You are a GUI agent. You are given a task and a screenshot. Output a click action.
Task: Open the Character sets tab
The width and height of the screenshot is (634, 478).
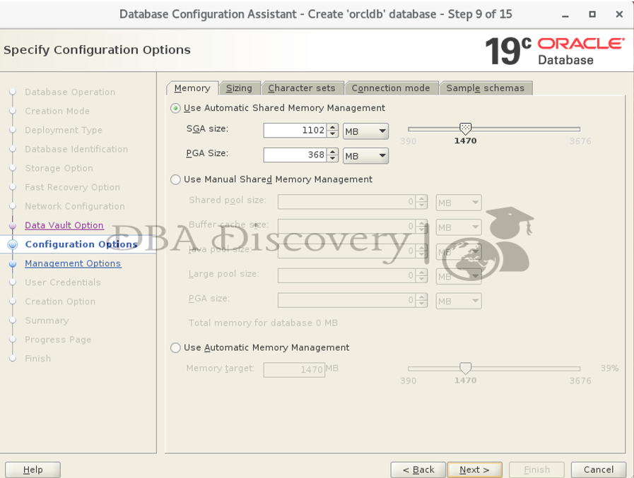pyautogui.click(x=302, y=88)
